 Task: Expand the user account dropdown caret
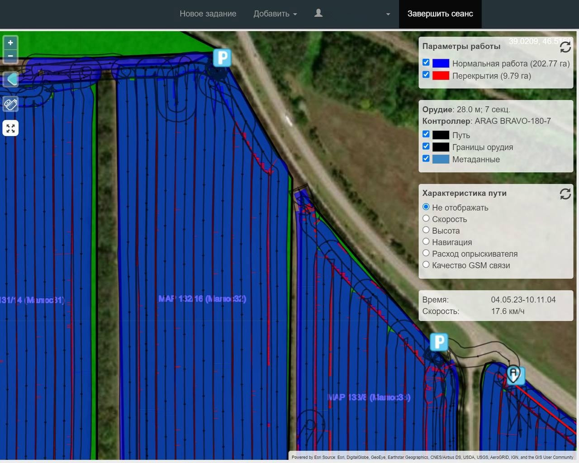pyautogui.click(x=388, y=14)
